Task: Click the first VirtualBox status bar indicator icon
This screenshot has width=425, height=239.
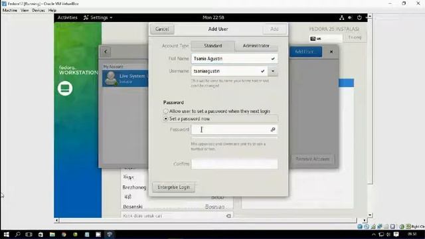Action: click(360, 226)
